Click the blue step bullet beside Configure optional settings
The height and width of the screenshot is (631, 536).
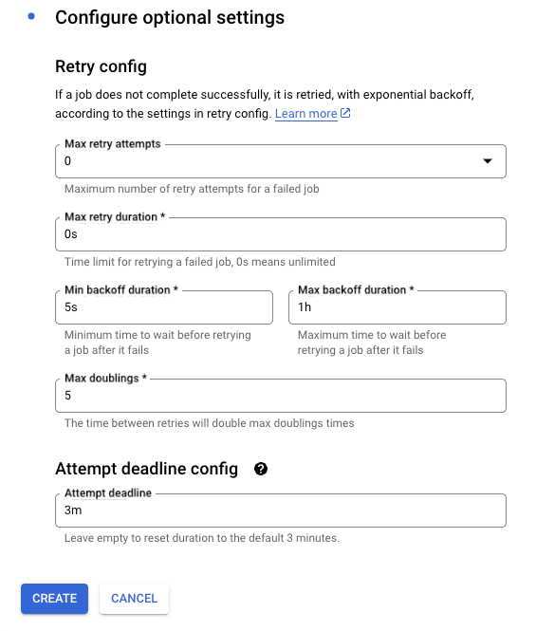tap(31, 16)
